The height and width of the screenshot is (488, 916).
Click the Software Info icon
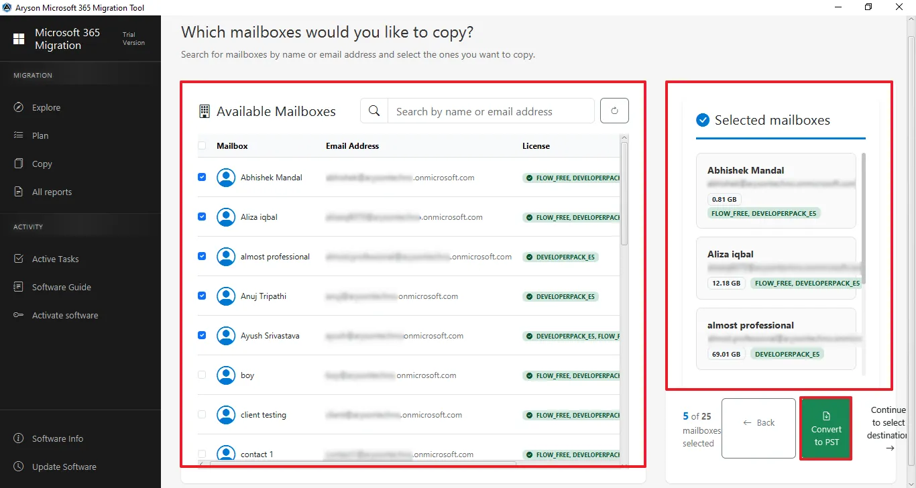pos(19,438)
